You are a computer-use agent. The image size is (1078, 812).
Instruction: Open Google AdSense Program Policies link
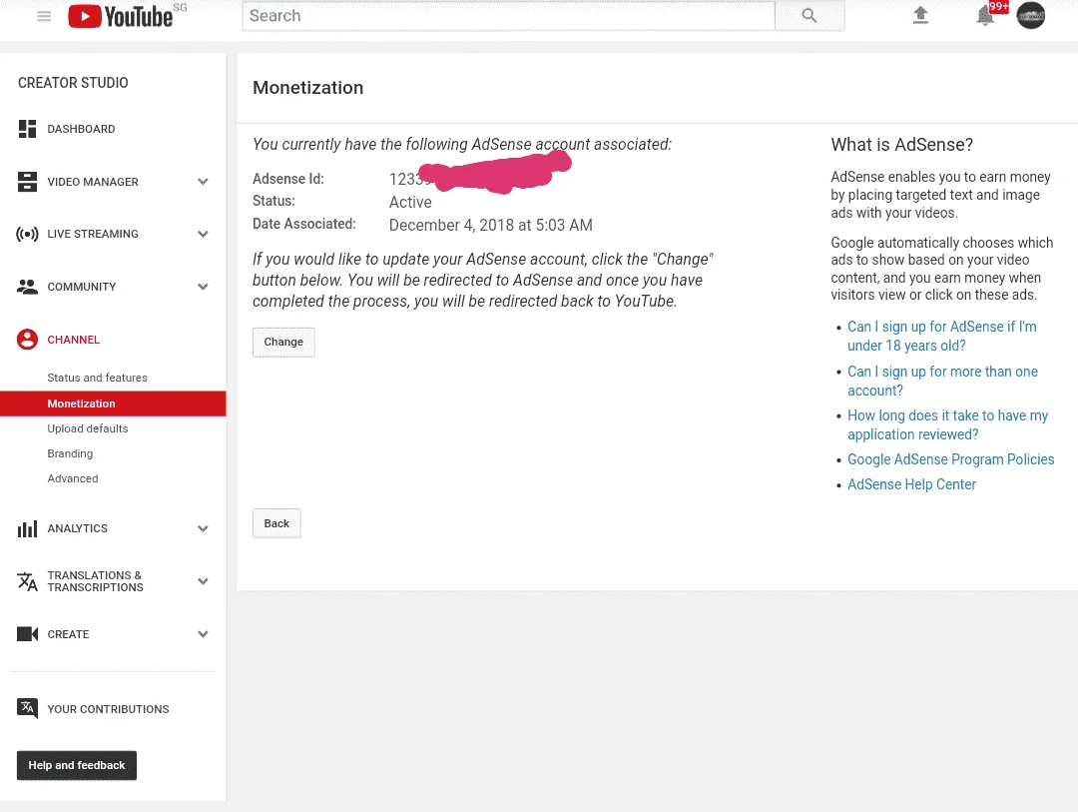[951, 459]
